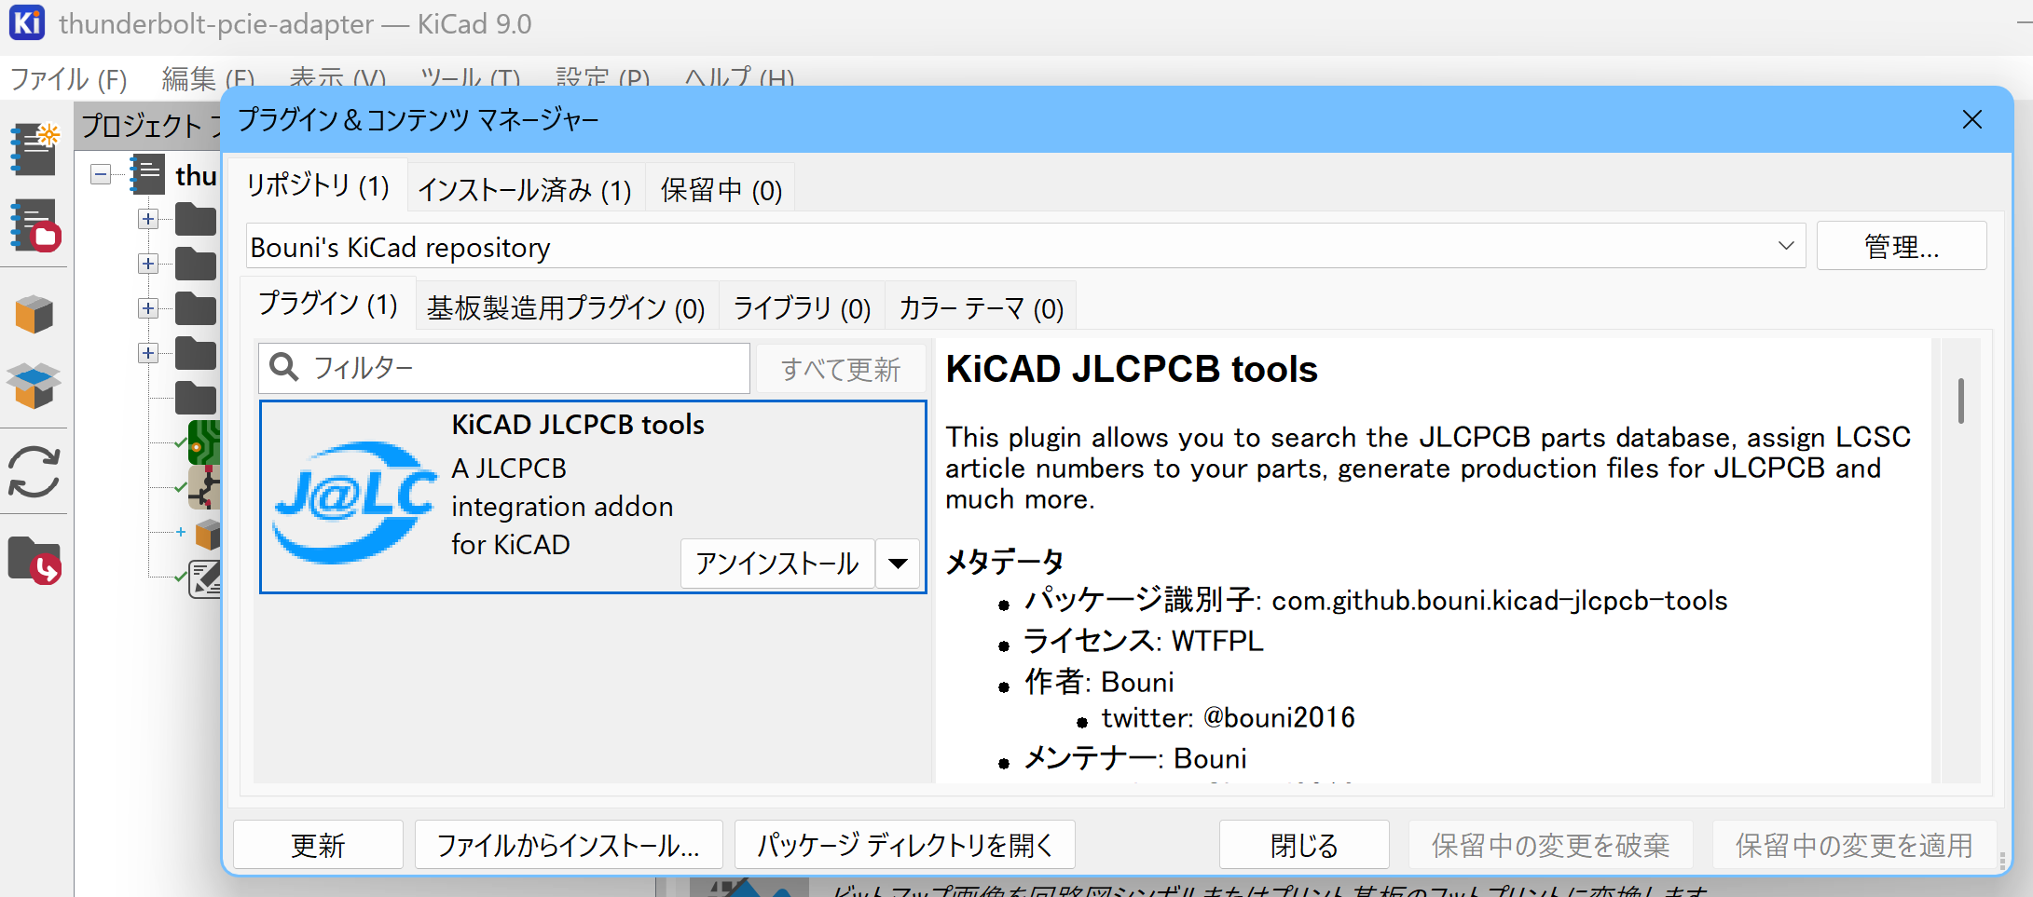The width and height of the screenshot is (2033, 897).
Task: Switch to the 保留中 (0) tab
Action: tap(721, 190)
